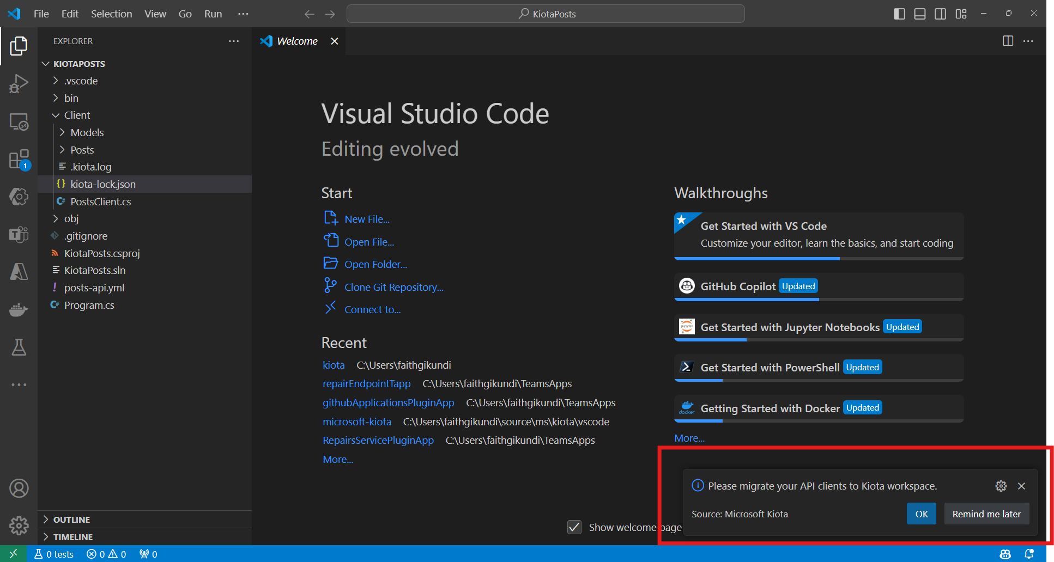Screen dimensions: 1054x562
Task: Click the KiotaPosts command center search box
Action: 546,14
